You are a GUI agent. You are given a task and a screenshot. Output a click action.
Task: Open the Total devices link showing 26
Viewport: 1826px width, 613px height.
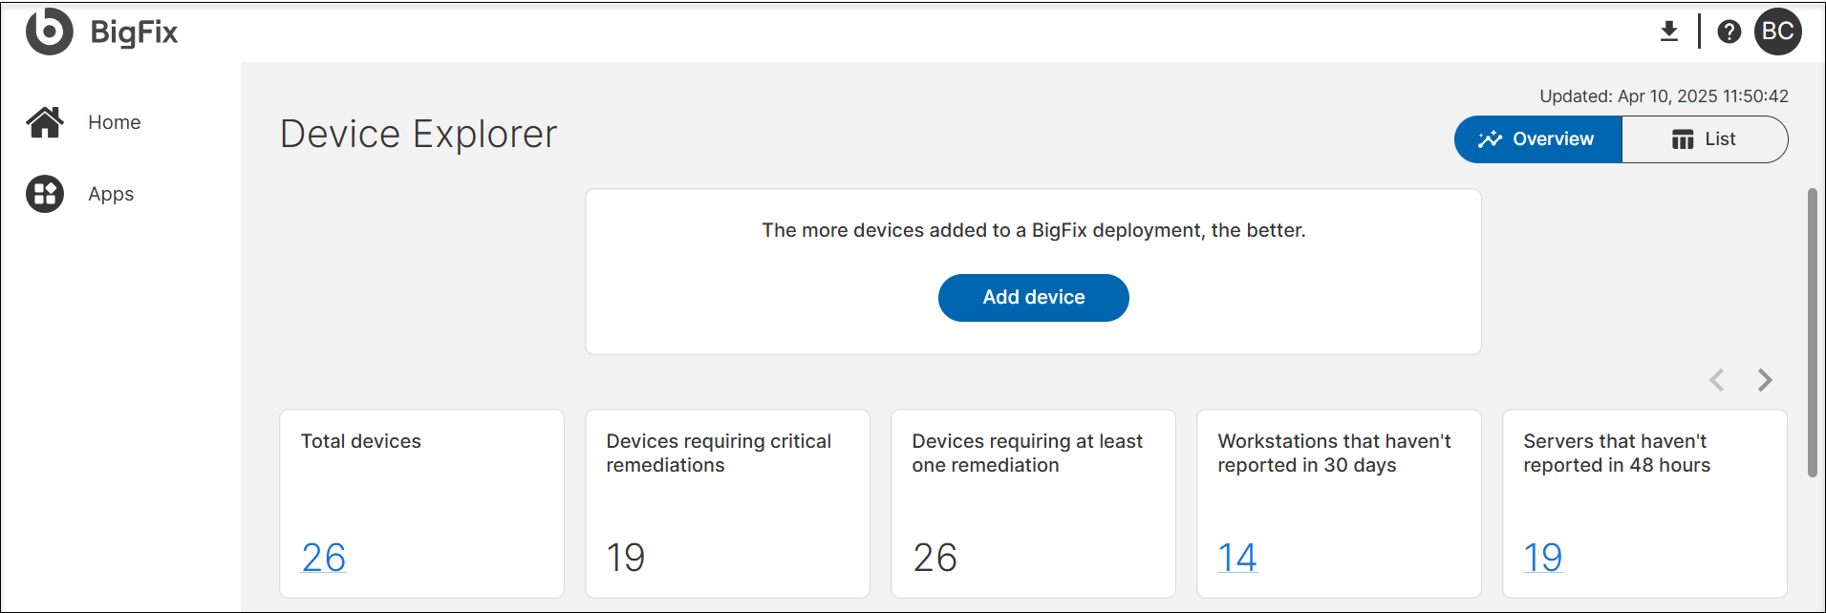pyautogui.click(x=322, y=557)
